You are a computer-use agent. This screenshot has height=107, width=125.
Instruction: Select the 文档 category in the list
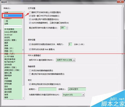[x=13, y=16]
